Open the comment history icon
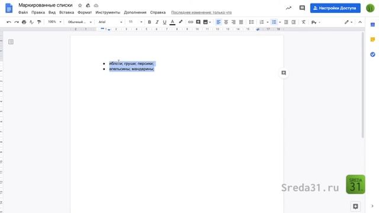 (302, 8)
